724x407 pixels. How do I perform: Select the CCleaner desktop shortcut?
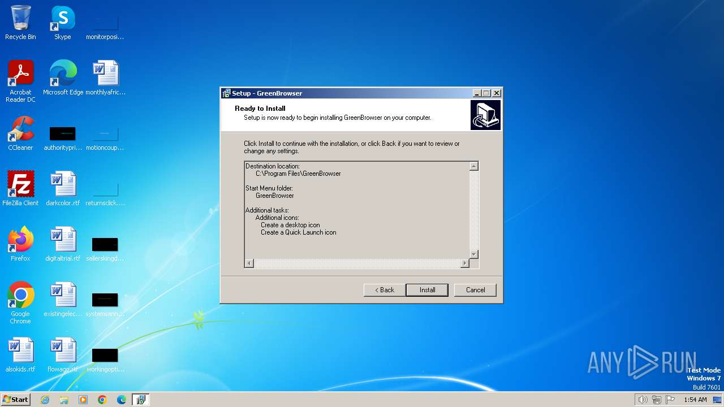20,133
